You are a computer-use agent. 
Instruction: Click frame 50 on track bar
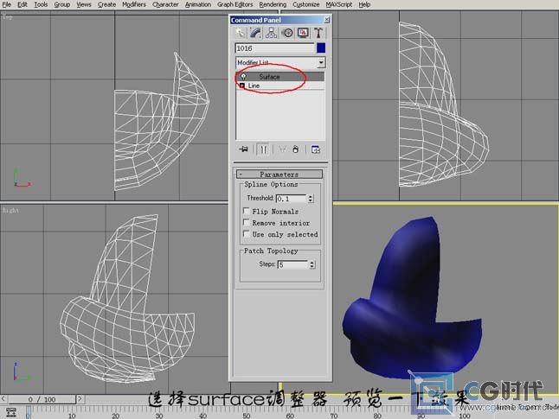click(x=247, y=416)
